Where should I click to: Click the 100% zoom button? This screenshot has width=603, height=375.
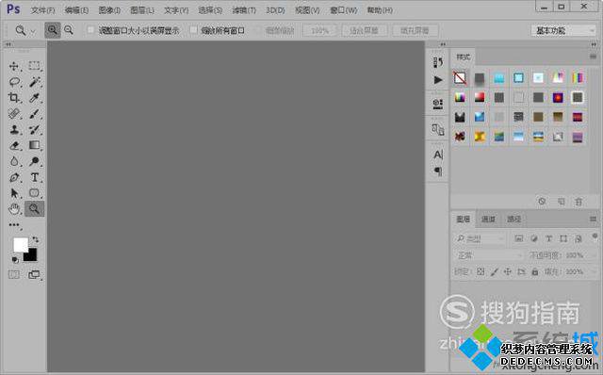click(x=319, y=30)
